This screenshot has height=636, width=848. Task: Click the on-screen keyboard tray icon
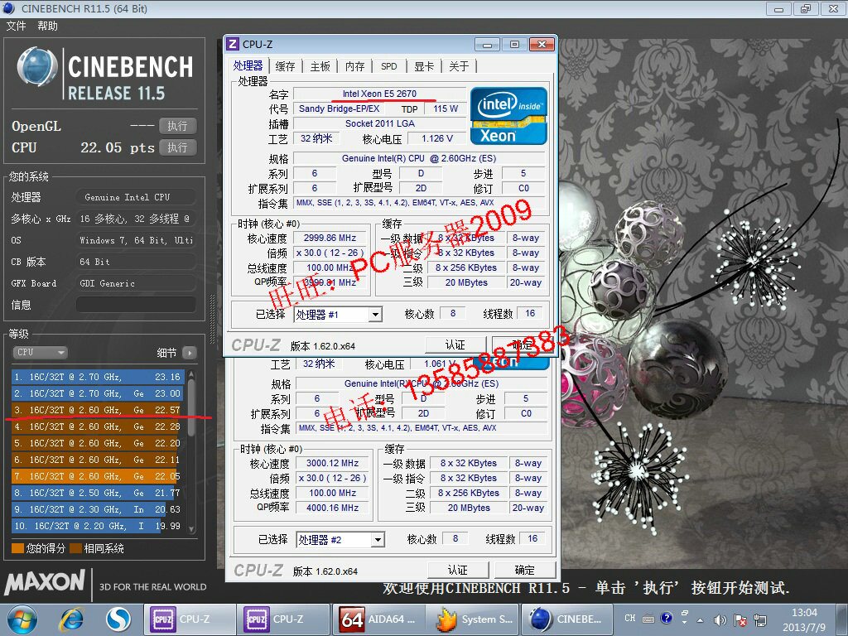[648, 619]
